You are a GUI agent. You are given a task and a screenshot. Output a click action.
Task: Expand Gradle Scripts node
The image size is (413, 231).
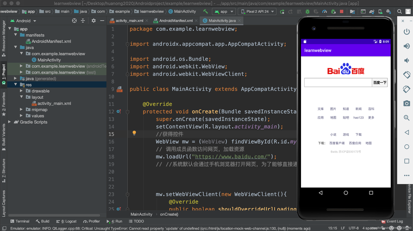(x=10, y=122)
